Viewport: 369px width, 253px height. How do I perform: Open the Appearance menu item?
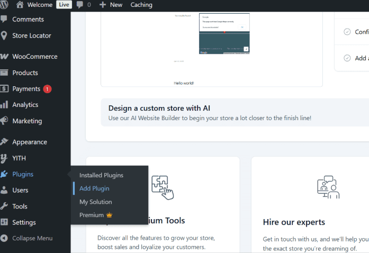(x=30, y=142)
